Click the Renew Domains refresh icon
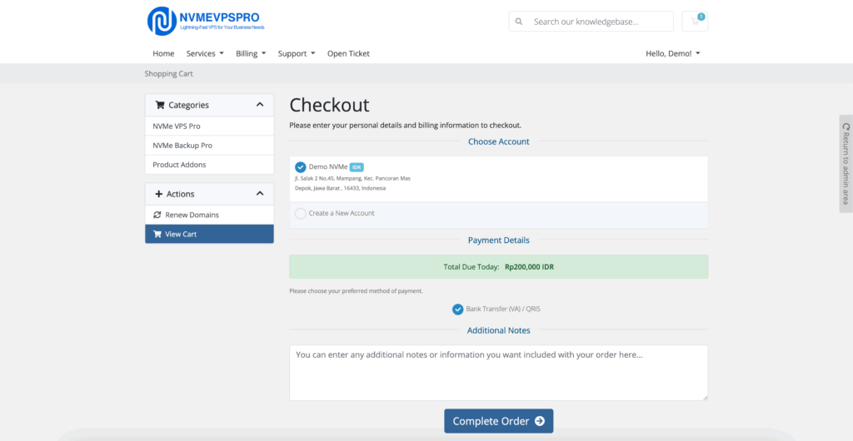Image resolution: width=853 pixels, height=441 pixels. pyautogui.click(x=157, y=215)
